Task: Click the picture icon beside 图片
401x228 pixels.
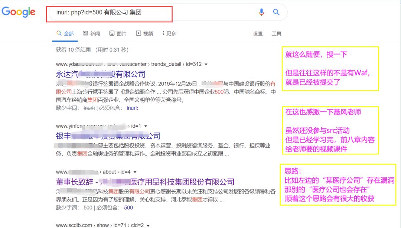Action: tap(112, 33)
